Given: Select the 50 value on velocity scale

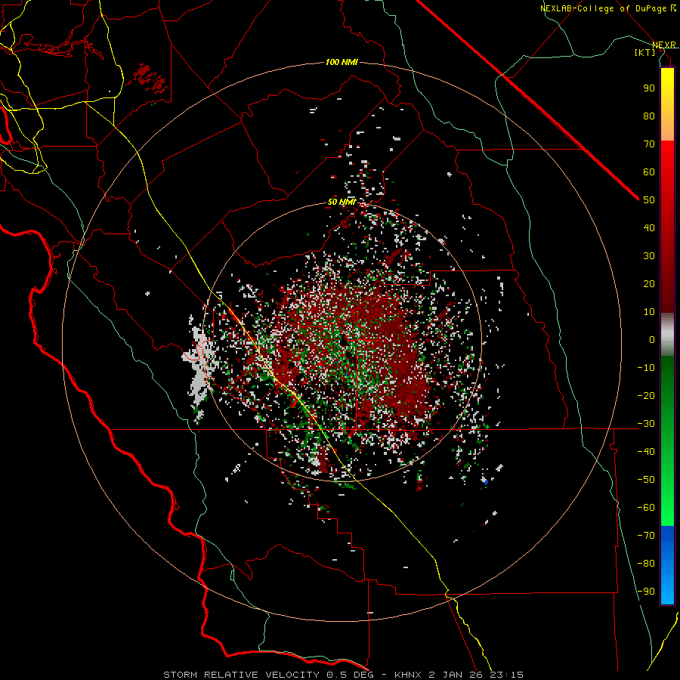Looking at the screenshot, I should point(649,200).
